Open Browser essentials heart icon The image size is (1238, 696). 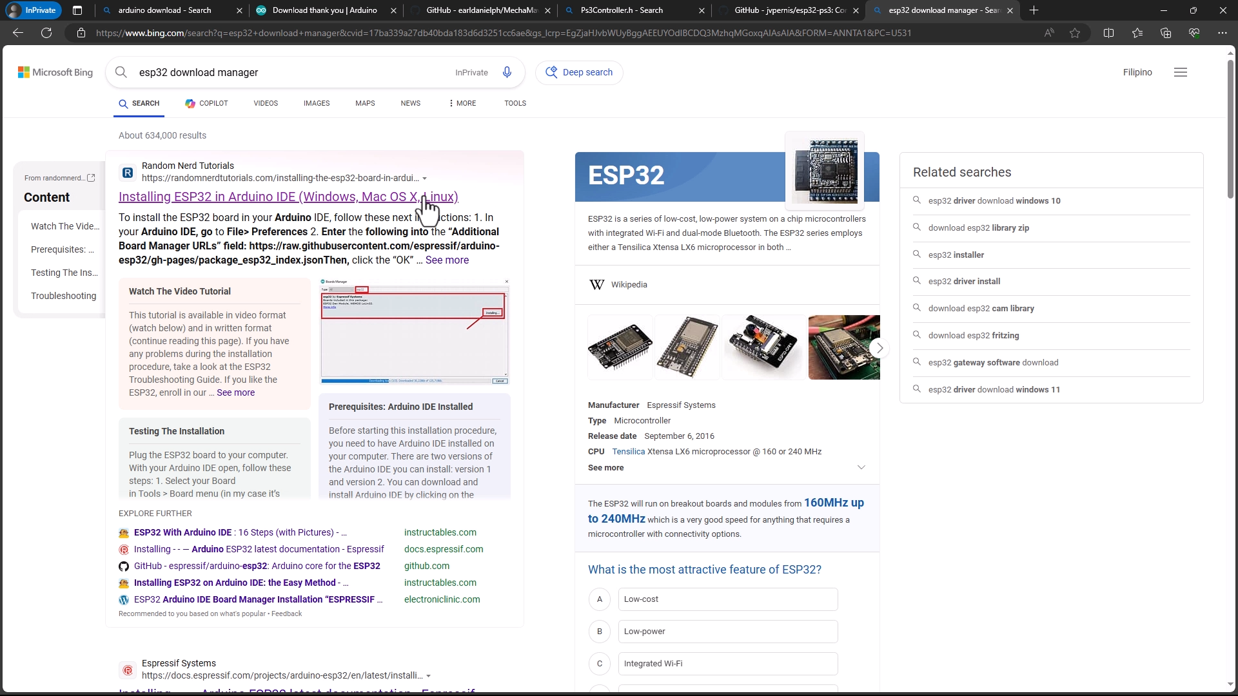1194,33
